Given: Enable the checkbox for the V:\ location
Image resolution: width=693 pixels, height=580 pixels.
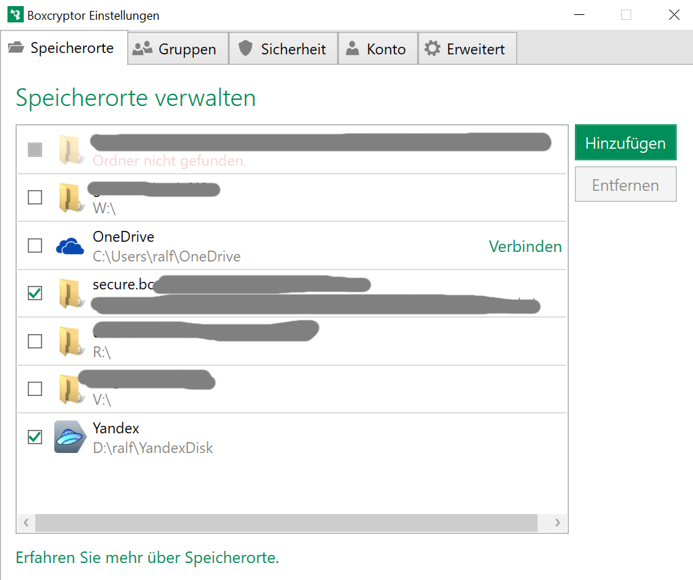Looking at the screenshot, I should click(35, 388).
